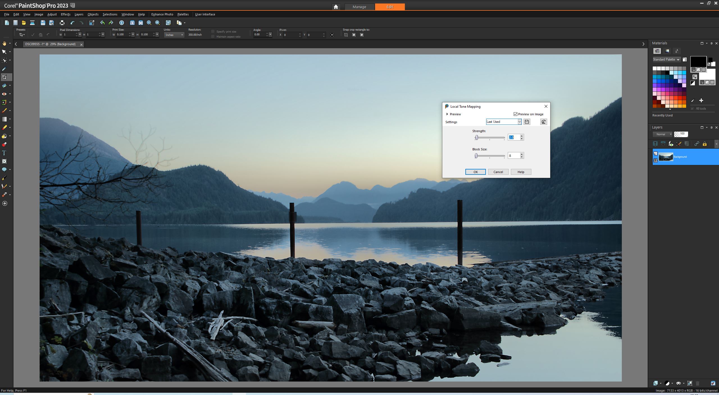Open the paste options dropdown arrow
This screenshot has width=719, height=395.
pos(185,23)
